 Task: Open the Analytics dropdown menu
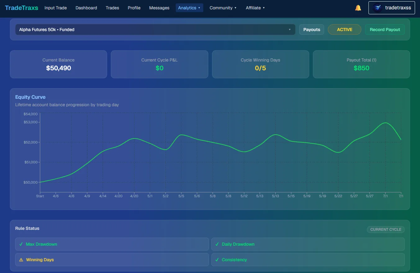(x=189, y=8)
